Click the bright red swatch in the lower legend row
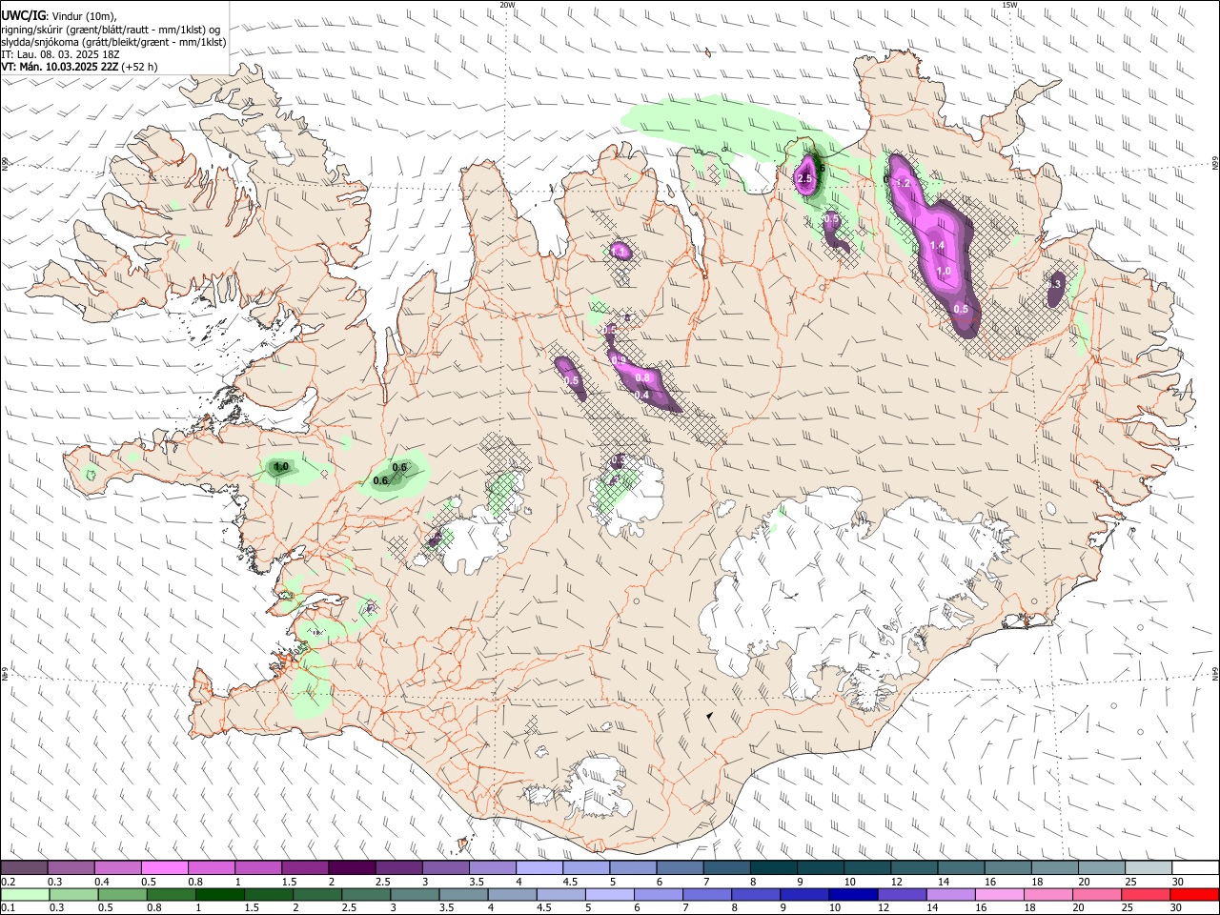Image resolution: width=1220 pixels, height=915 pixels. tap(1195, 895)
